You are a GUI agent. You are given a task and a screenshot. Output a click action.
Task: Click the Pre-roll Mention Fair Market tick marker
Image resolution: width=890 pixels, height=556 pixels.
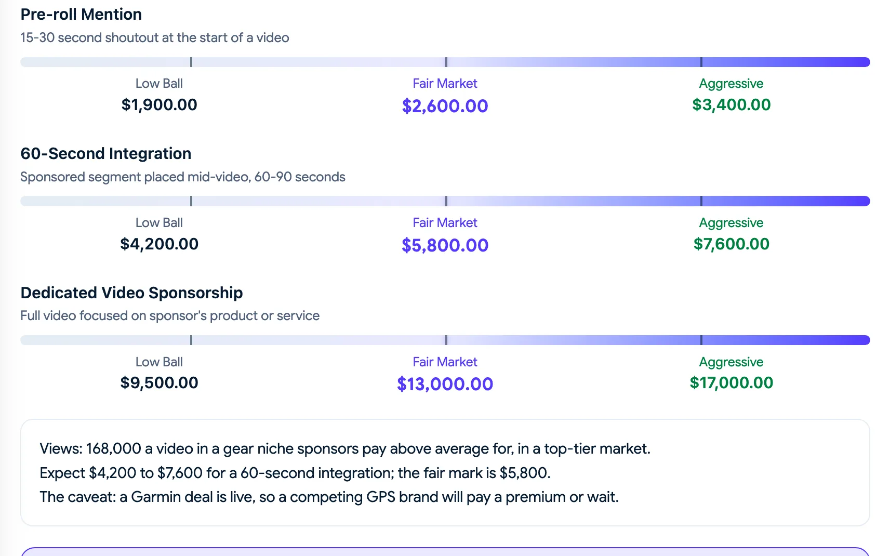(x=446, y=62)
